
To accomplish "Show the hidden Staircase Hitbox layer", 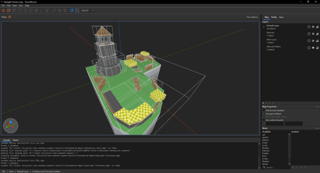I will (313, 48).
